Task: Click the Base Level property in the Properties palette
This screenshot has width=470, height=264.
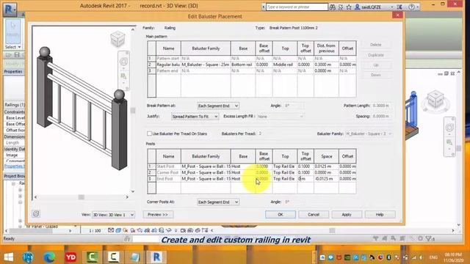Action: (x=15, y=118)
